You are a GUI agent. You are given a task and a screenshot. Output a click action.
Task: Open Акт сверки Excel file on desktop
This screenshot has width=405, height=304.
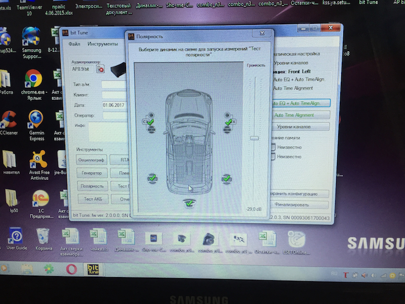click(71, 243)
